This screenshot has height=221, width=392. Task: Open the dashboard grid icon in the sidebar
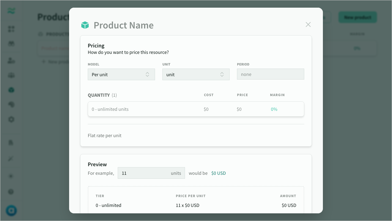[x=11, y=29]
